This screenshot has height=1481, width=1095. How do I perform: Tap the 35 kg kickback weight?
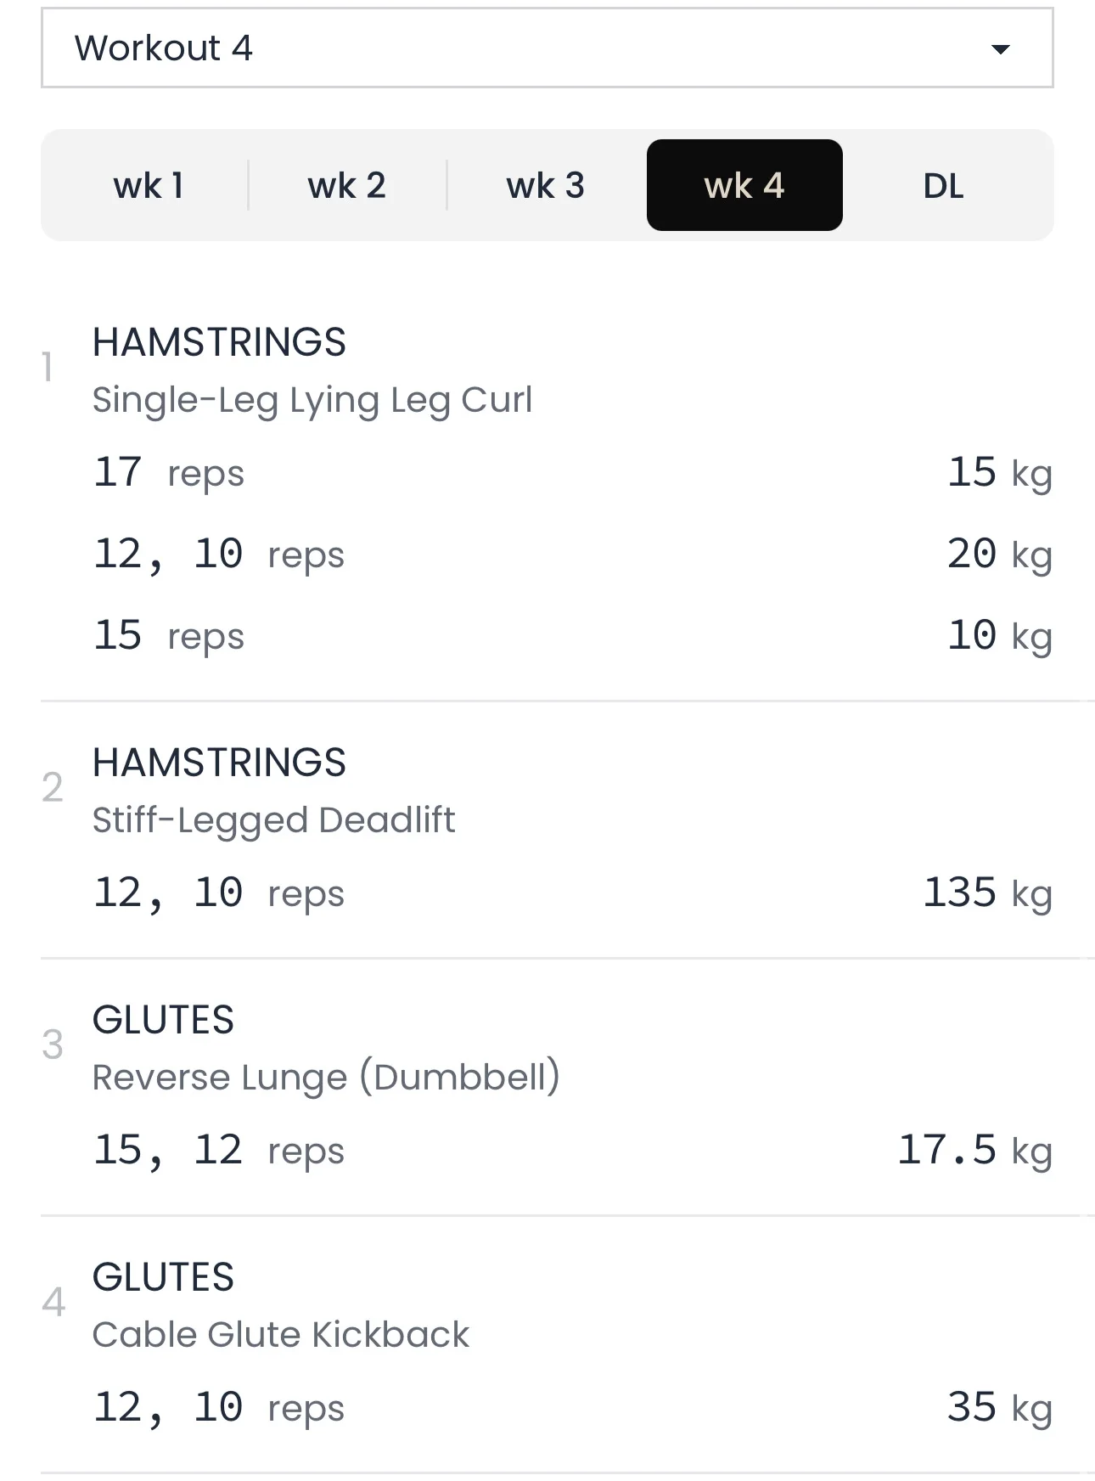(999, 1408)
